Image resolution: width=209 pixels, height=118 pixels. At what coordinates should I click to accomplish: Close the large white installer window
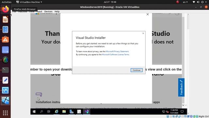(x=148, y=14)
